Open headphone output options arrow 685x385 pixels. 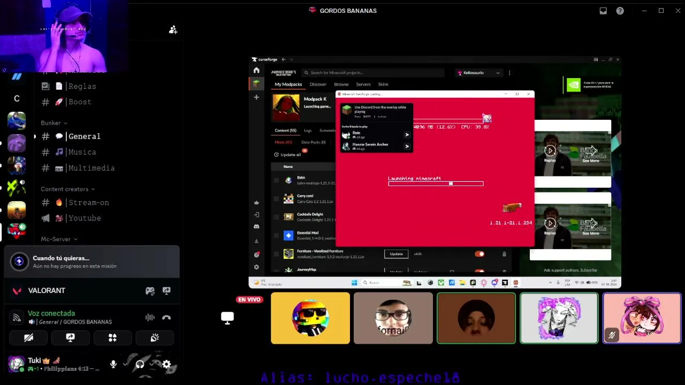click(x=151, y=364)
